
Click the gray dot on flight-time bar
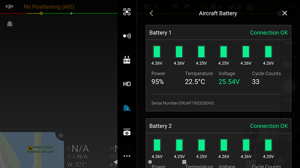tap(71, 13)
